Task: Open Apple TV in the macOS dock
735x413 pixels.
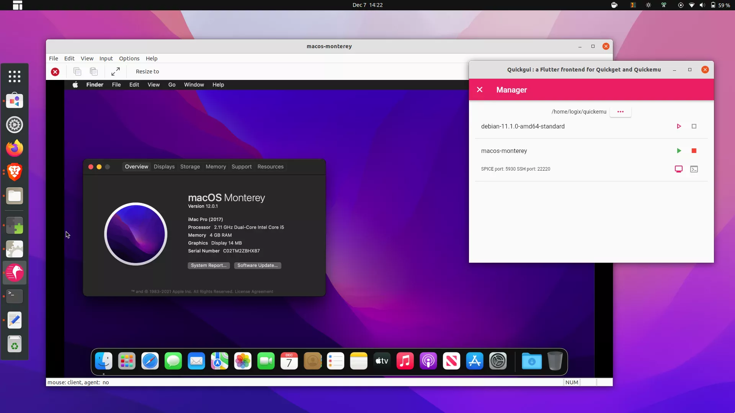Action: (x=382, y=361)
